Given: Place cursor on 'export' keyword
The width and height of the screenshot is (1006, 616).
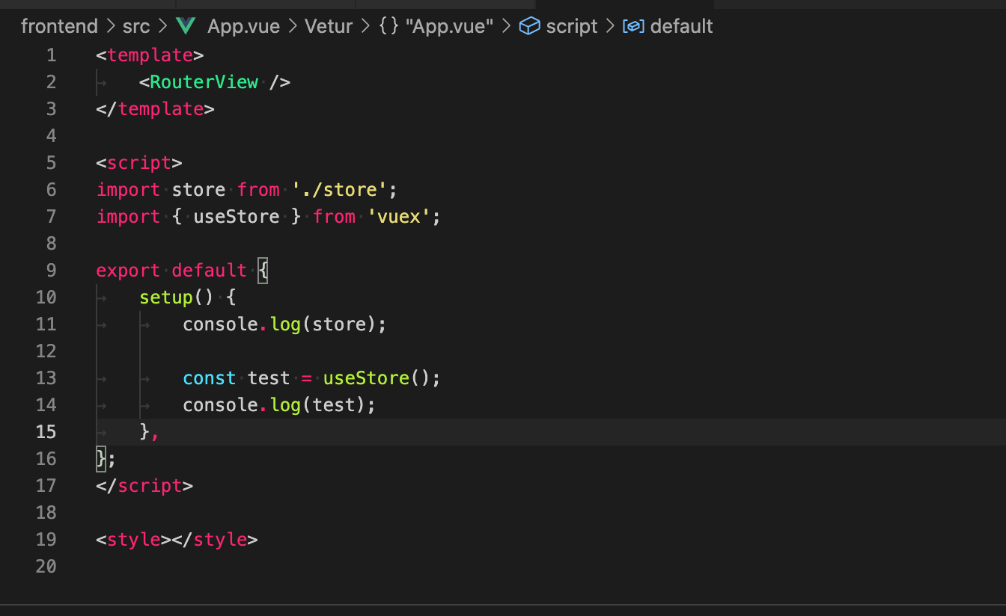Looking at the screenshot, I should pyautogui.click(x=128, y=271).
